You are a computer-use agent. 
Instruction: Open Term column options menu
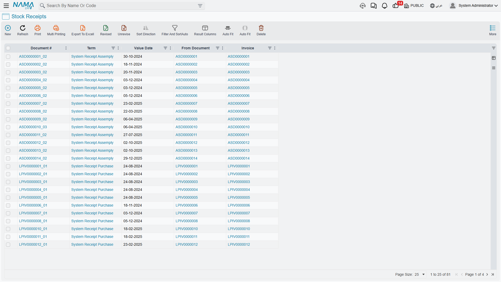tap(118, 48)
